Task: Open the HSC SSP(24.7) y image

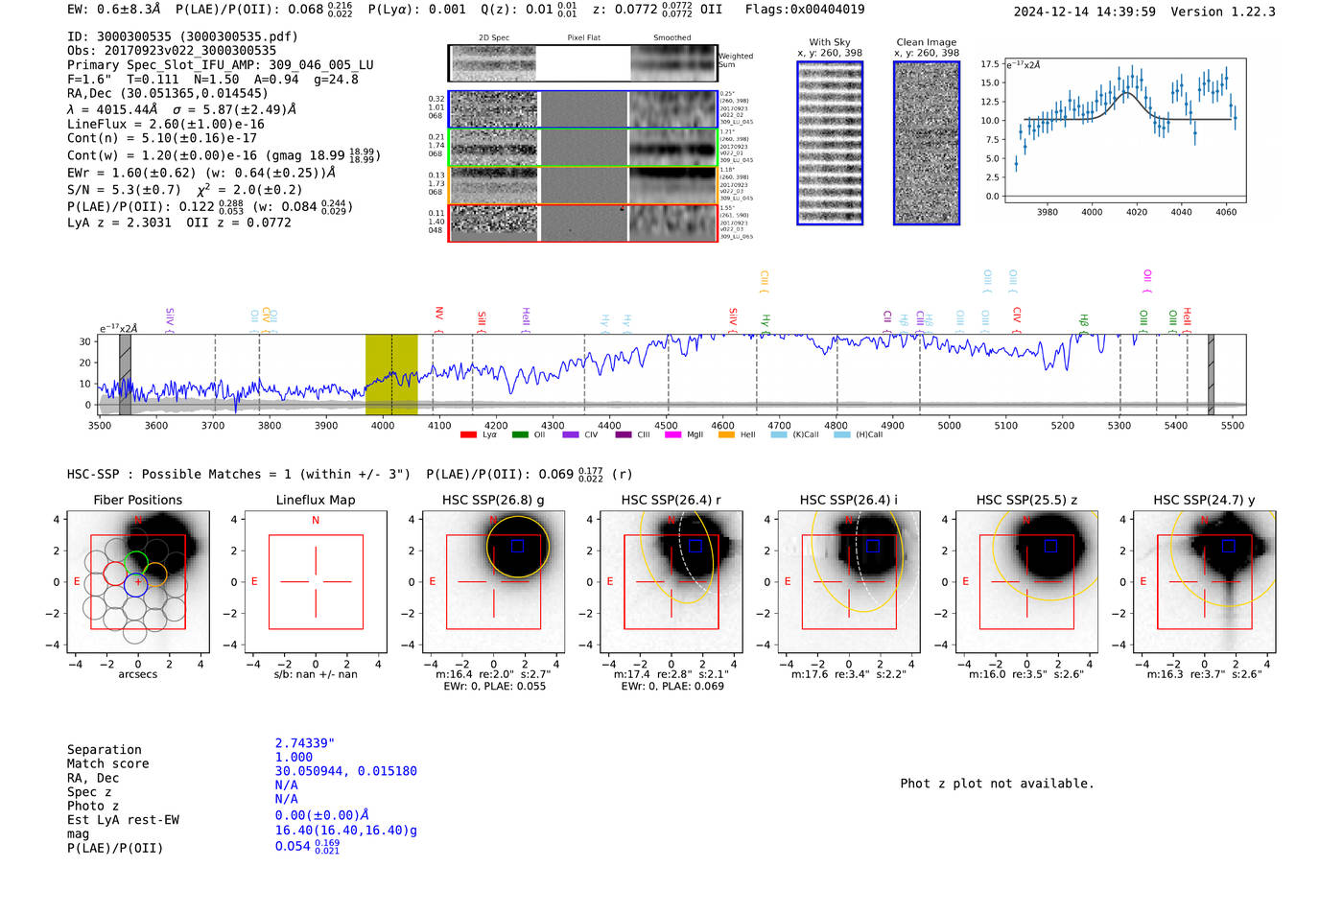Action: click(x=1205, y=582)
